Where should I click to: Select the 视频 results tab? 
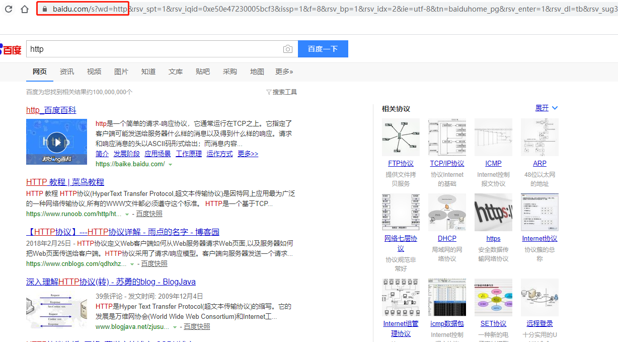coord(94,72)
